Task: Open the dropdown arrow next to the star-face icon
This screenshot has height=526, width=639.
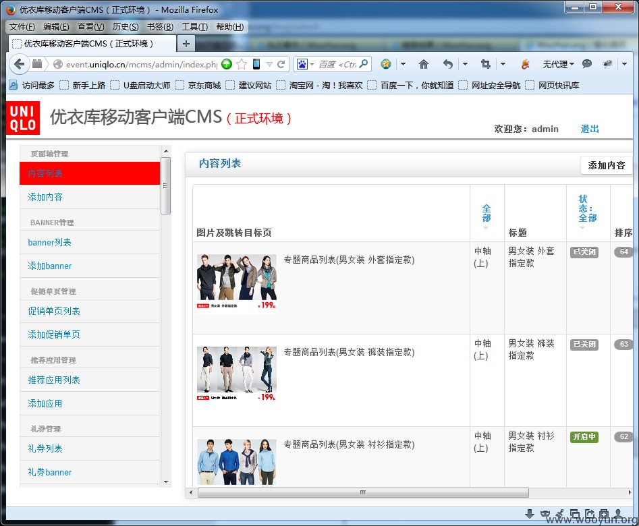Action: [x=403, y=64]
